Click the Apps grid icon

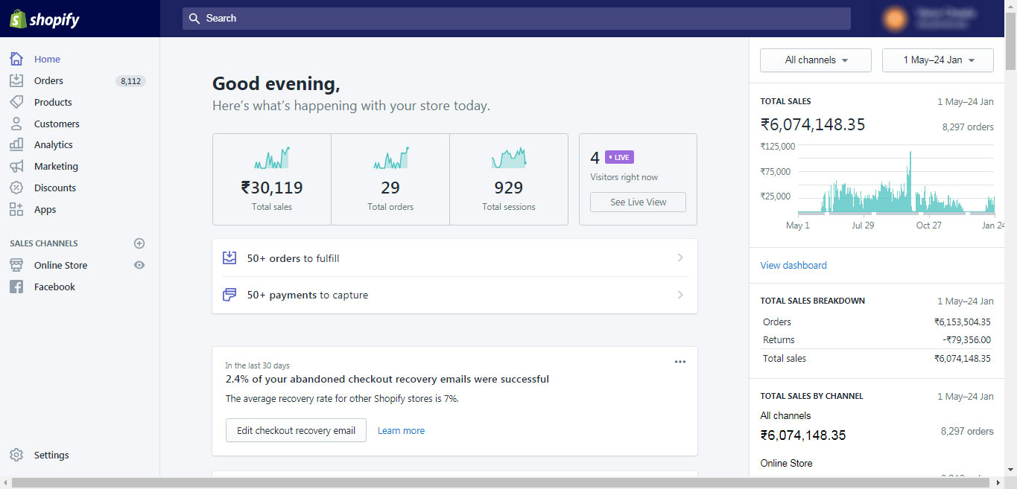pos(16,209)
